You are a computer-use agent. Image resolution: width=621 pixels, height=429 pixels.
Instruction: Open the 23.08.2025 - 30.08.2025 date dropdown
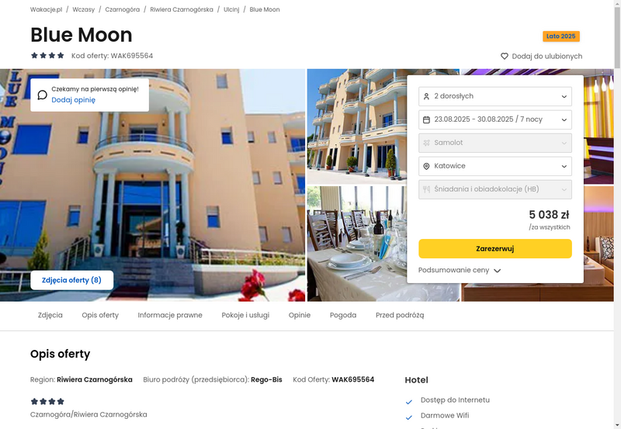point(495,119)
